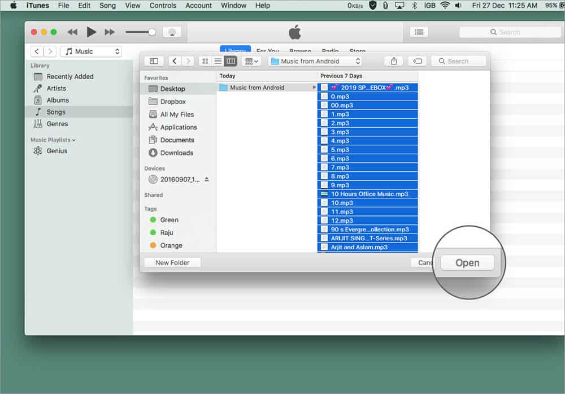Select Genres in Library sidebar
The width and height of the screenshot is (565, 394).
click(x=79, y=124)
